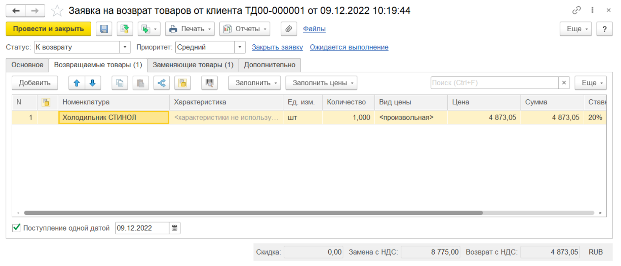Click the copy rows icon
This screenshot has width=621, height=266.
point(120,83)
